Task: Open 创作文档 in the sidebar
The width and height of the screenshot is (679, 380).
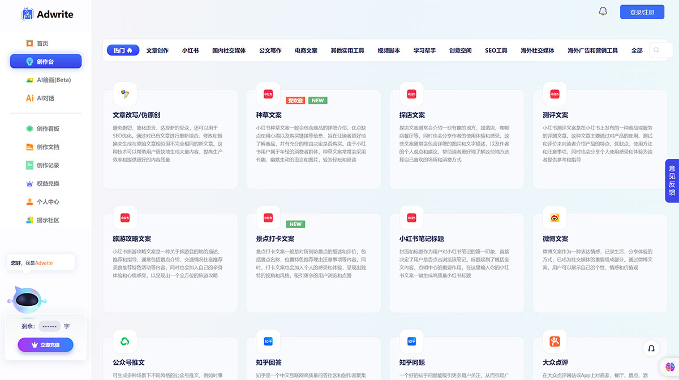Action: 46,146
